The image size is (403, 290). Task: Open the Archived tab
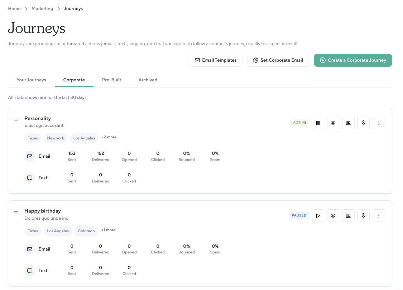[148, 80]
